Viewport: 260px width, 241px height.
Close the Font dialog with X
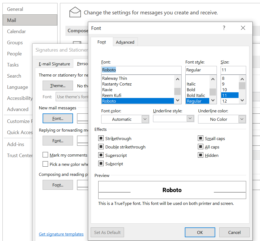(x=243, y=28)
